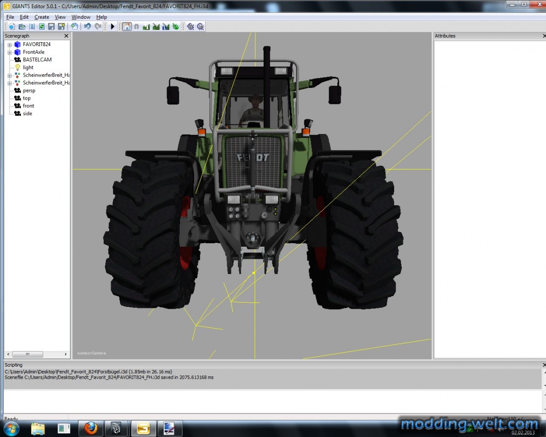Click the Scenegraph scroll left arrow
The width and height of the screenshot is (546, 437).
[x=8, y=354]
